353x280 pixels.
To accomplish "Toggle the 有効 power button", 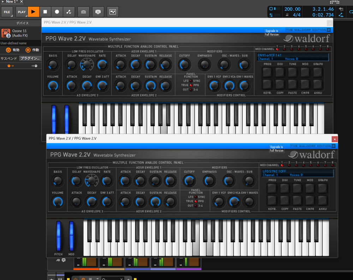I will [x=8, y=50].
